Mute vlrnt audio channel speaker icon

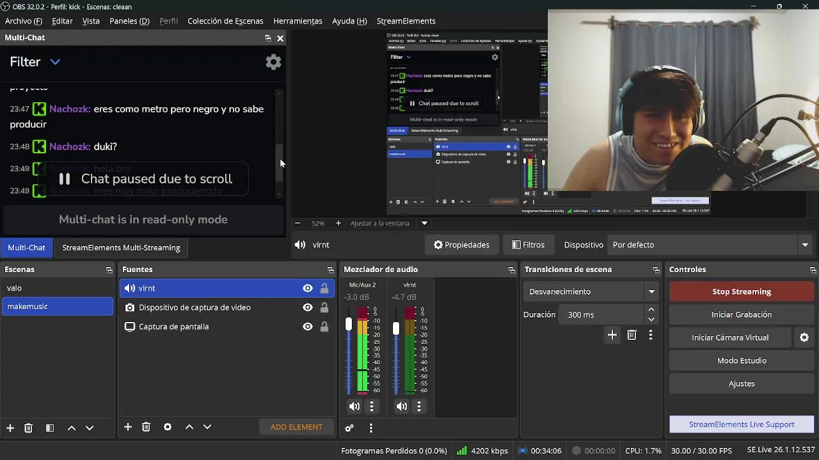[x=402, y=406]
